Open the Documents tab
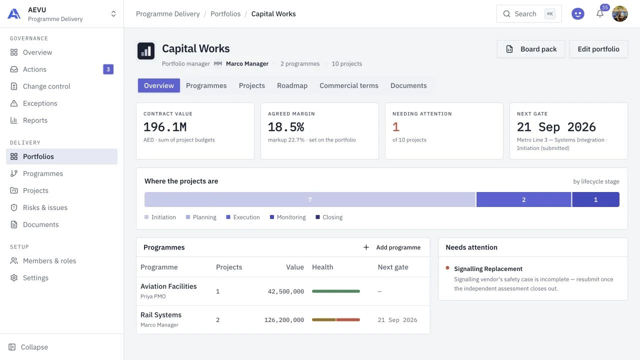Viewport: 640px width, 360px height. [408, 85]
